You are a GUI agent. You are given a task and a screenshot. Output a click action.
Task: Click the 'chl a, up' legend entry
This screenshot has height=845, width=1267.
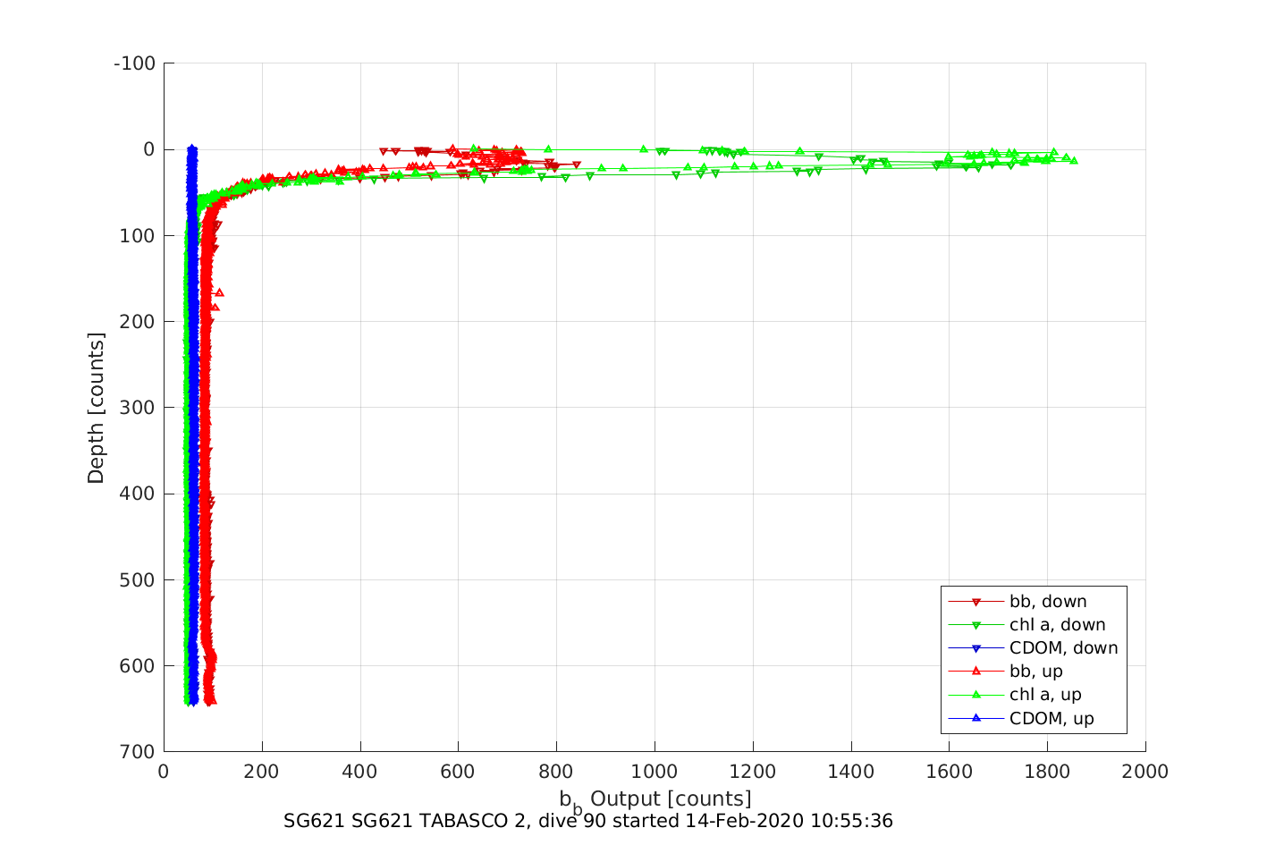[x=1015, y=695]
